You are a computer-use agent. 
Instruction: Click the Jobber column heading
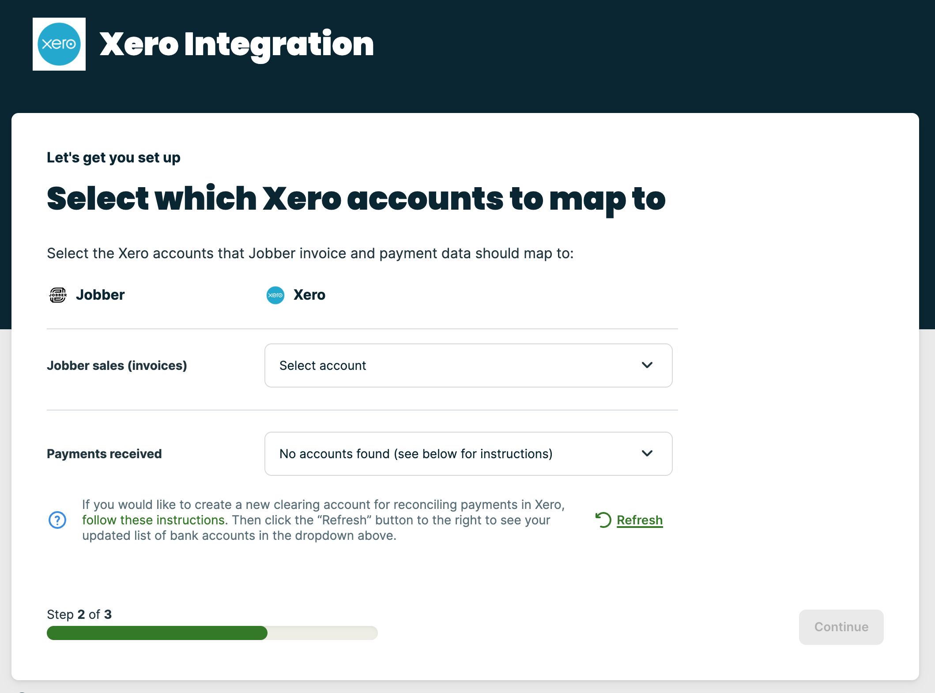point(100,295)
